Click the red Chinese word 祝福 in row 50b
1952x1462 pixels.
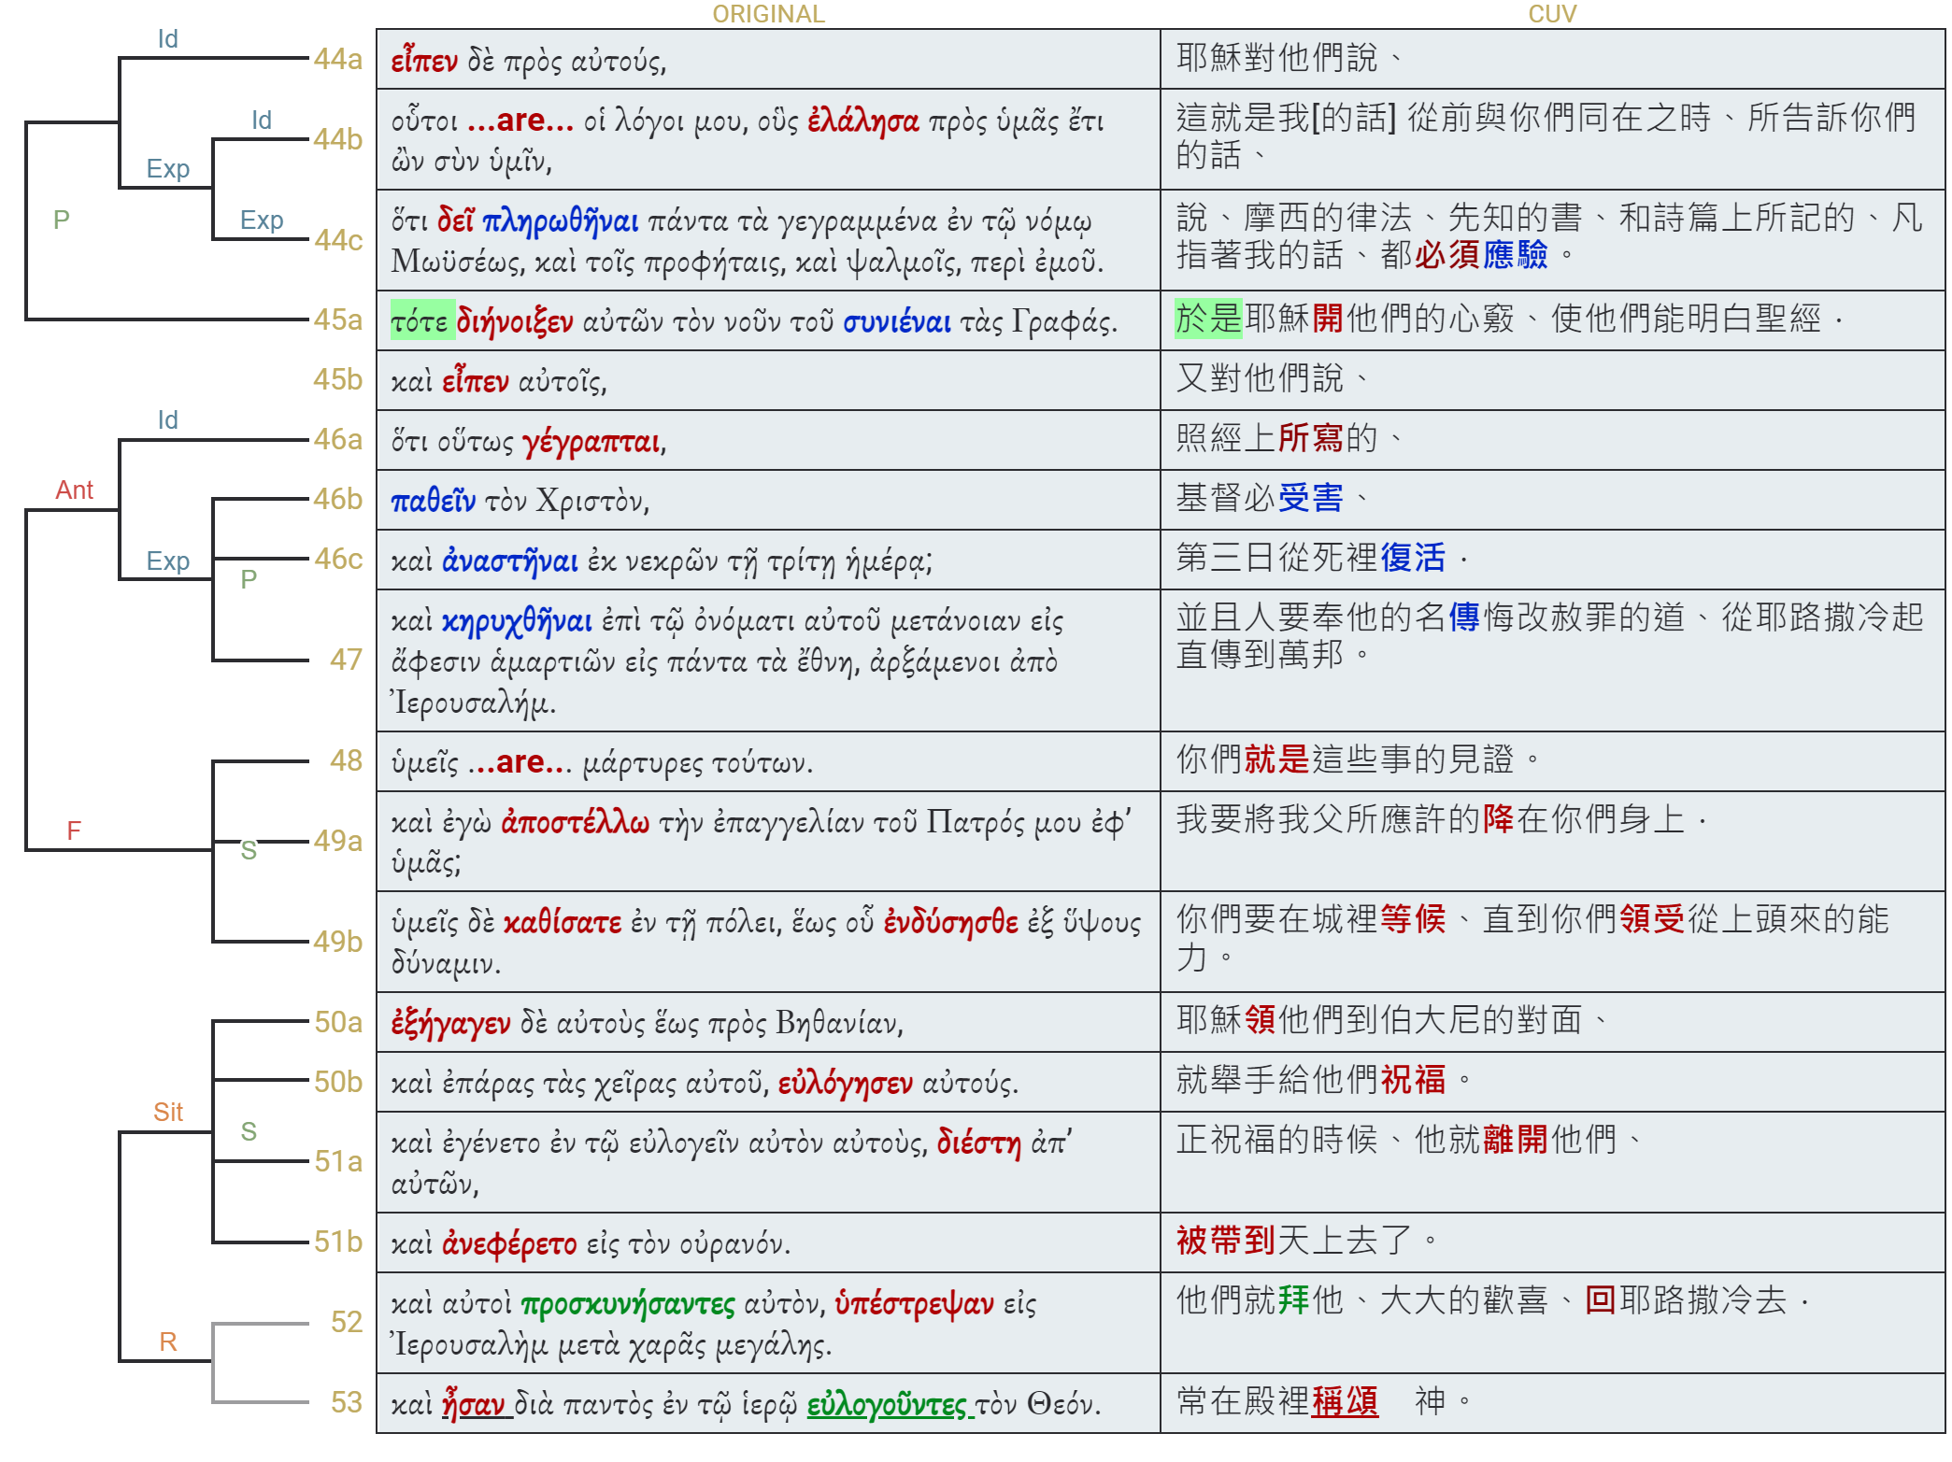coord(1413,1079)
